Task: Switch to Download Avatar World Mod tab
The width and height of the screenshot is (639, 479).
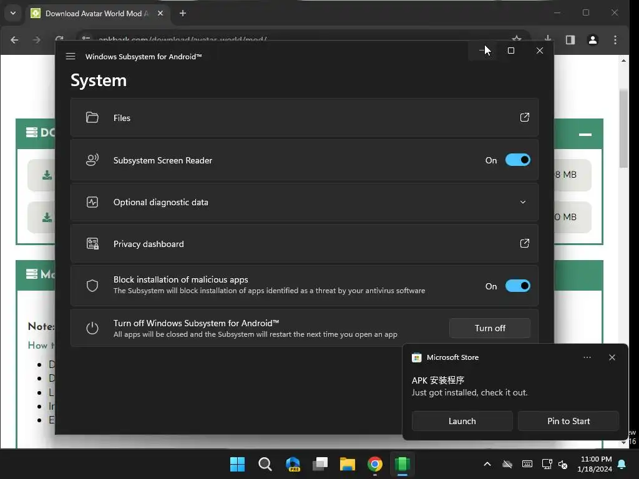Action: coord(97,14)
